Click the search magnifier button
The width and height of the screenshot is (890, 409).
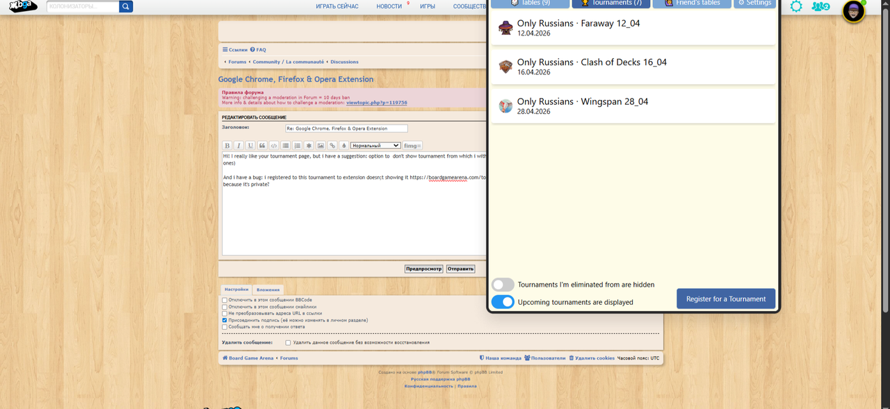[126, 6]
